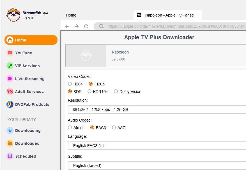The image size is (246, 170).
Task: Expand the audio Language dropdown
Action: [157, 146]
